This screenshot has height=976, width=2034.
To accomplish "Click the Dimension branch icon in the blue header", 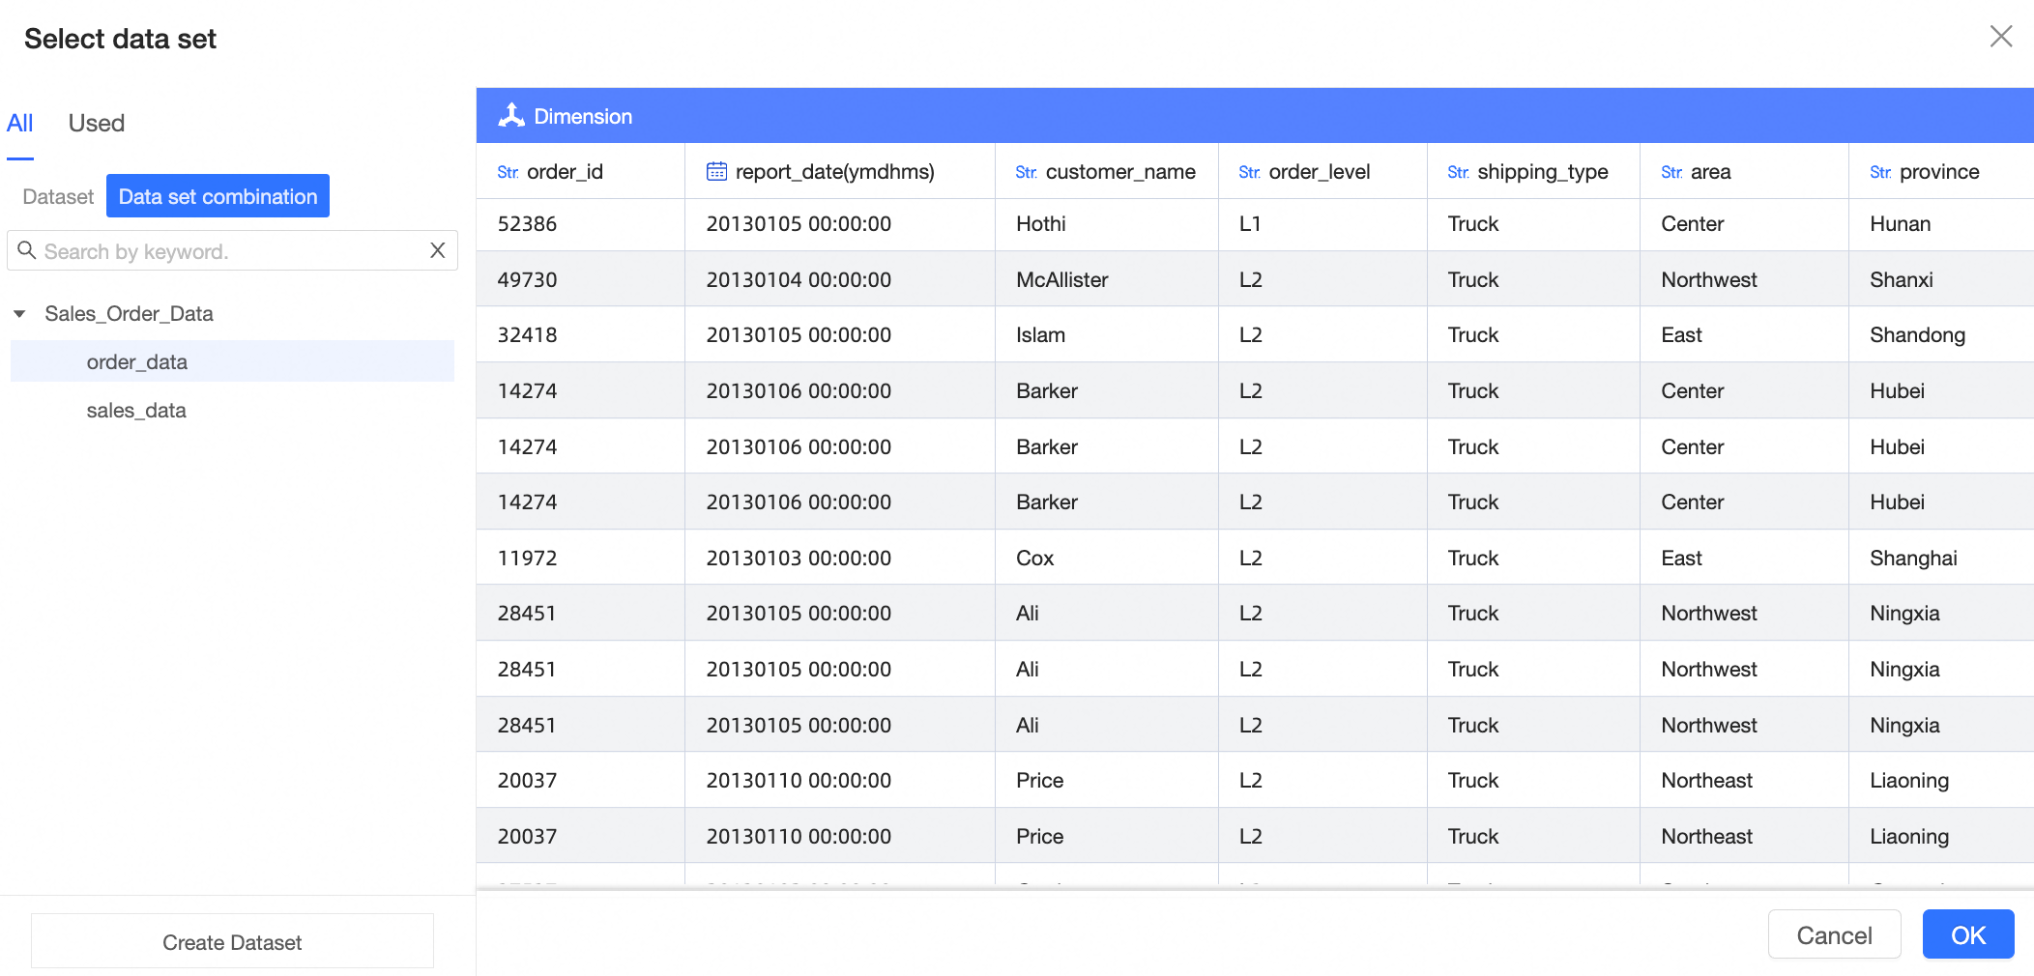I will (512, 115).
